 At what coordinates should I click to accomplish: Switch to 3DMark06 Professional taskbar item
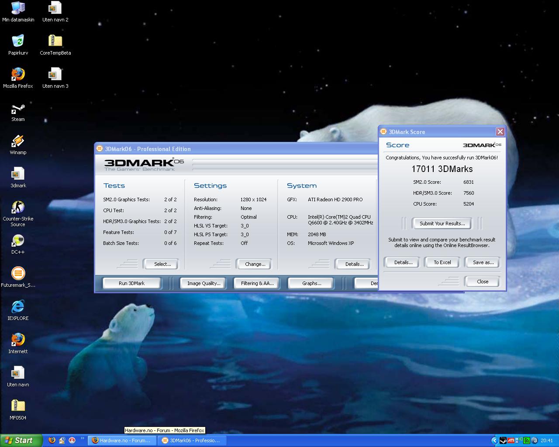pos(192,440)
